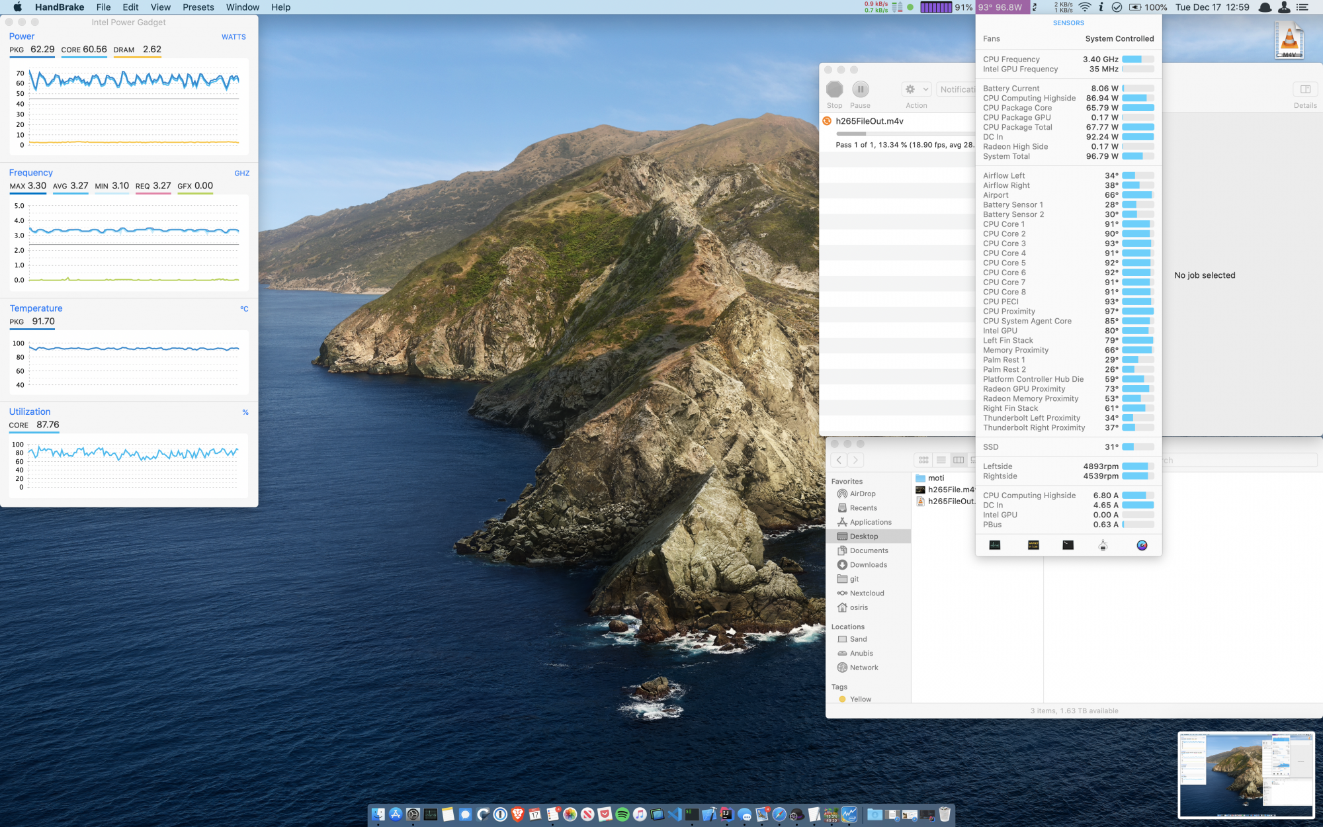1323x827 pixels.
Task: Open the Presets menu
Action: point(198,7)
